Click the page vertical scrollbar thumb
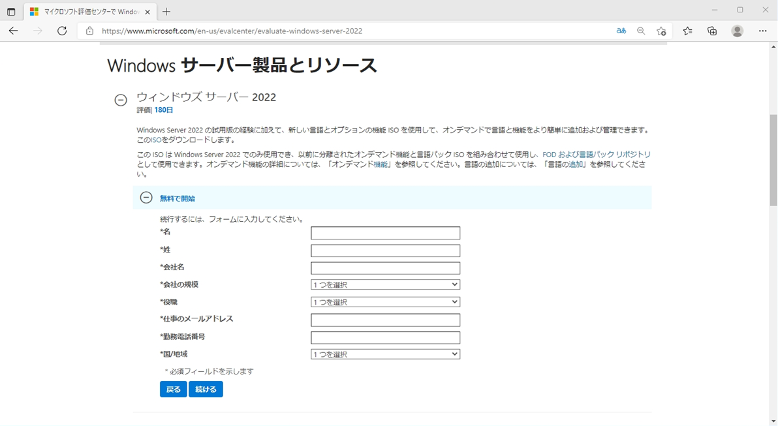This screenshot has width=778, height=426. point(773,160)
